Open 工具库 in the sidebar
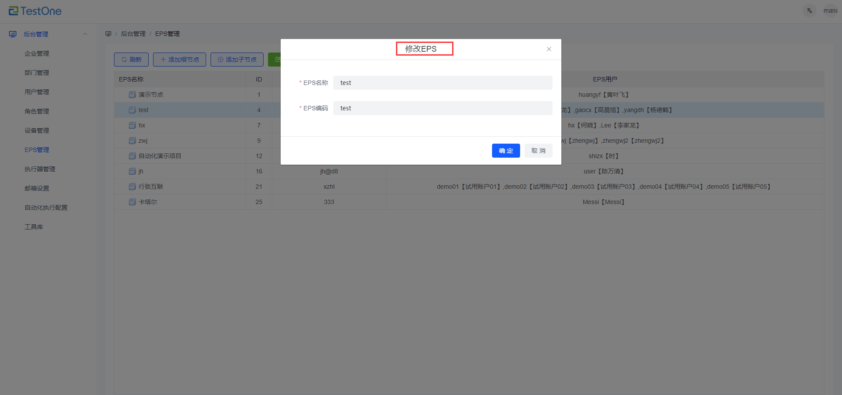The width and height of the screenshot is (842, 395). pyautogui.click(x=34, y=227)
